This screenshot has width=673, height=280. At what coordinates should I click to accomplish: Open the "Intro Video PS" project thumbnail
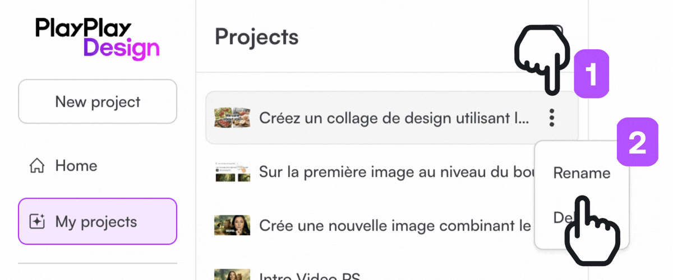[232, 275]
